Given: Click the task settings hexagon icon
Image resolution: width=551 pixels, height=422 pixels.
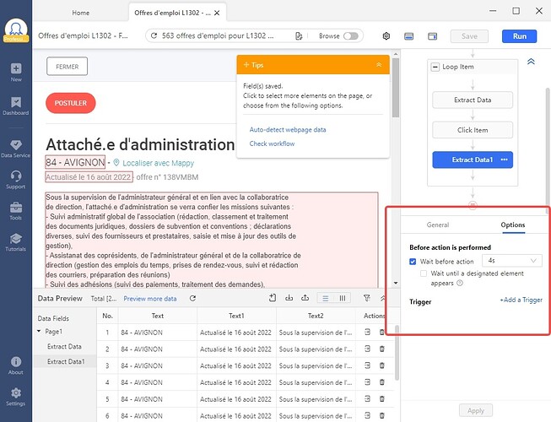Looking at the screenshot, I should tap(386, 35).
